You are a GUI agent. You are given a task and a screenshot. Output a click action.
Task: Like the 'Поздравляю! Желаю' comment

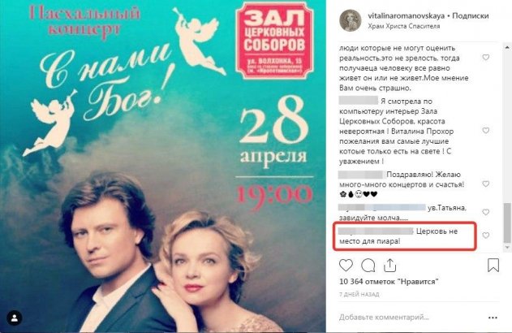point(486,184)
